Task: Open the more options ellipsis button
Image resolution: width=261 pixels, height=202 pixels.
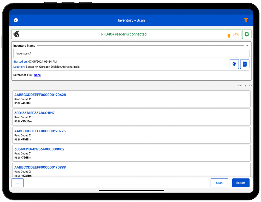Action: [x=17, y=183]
